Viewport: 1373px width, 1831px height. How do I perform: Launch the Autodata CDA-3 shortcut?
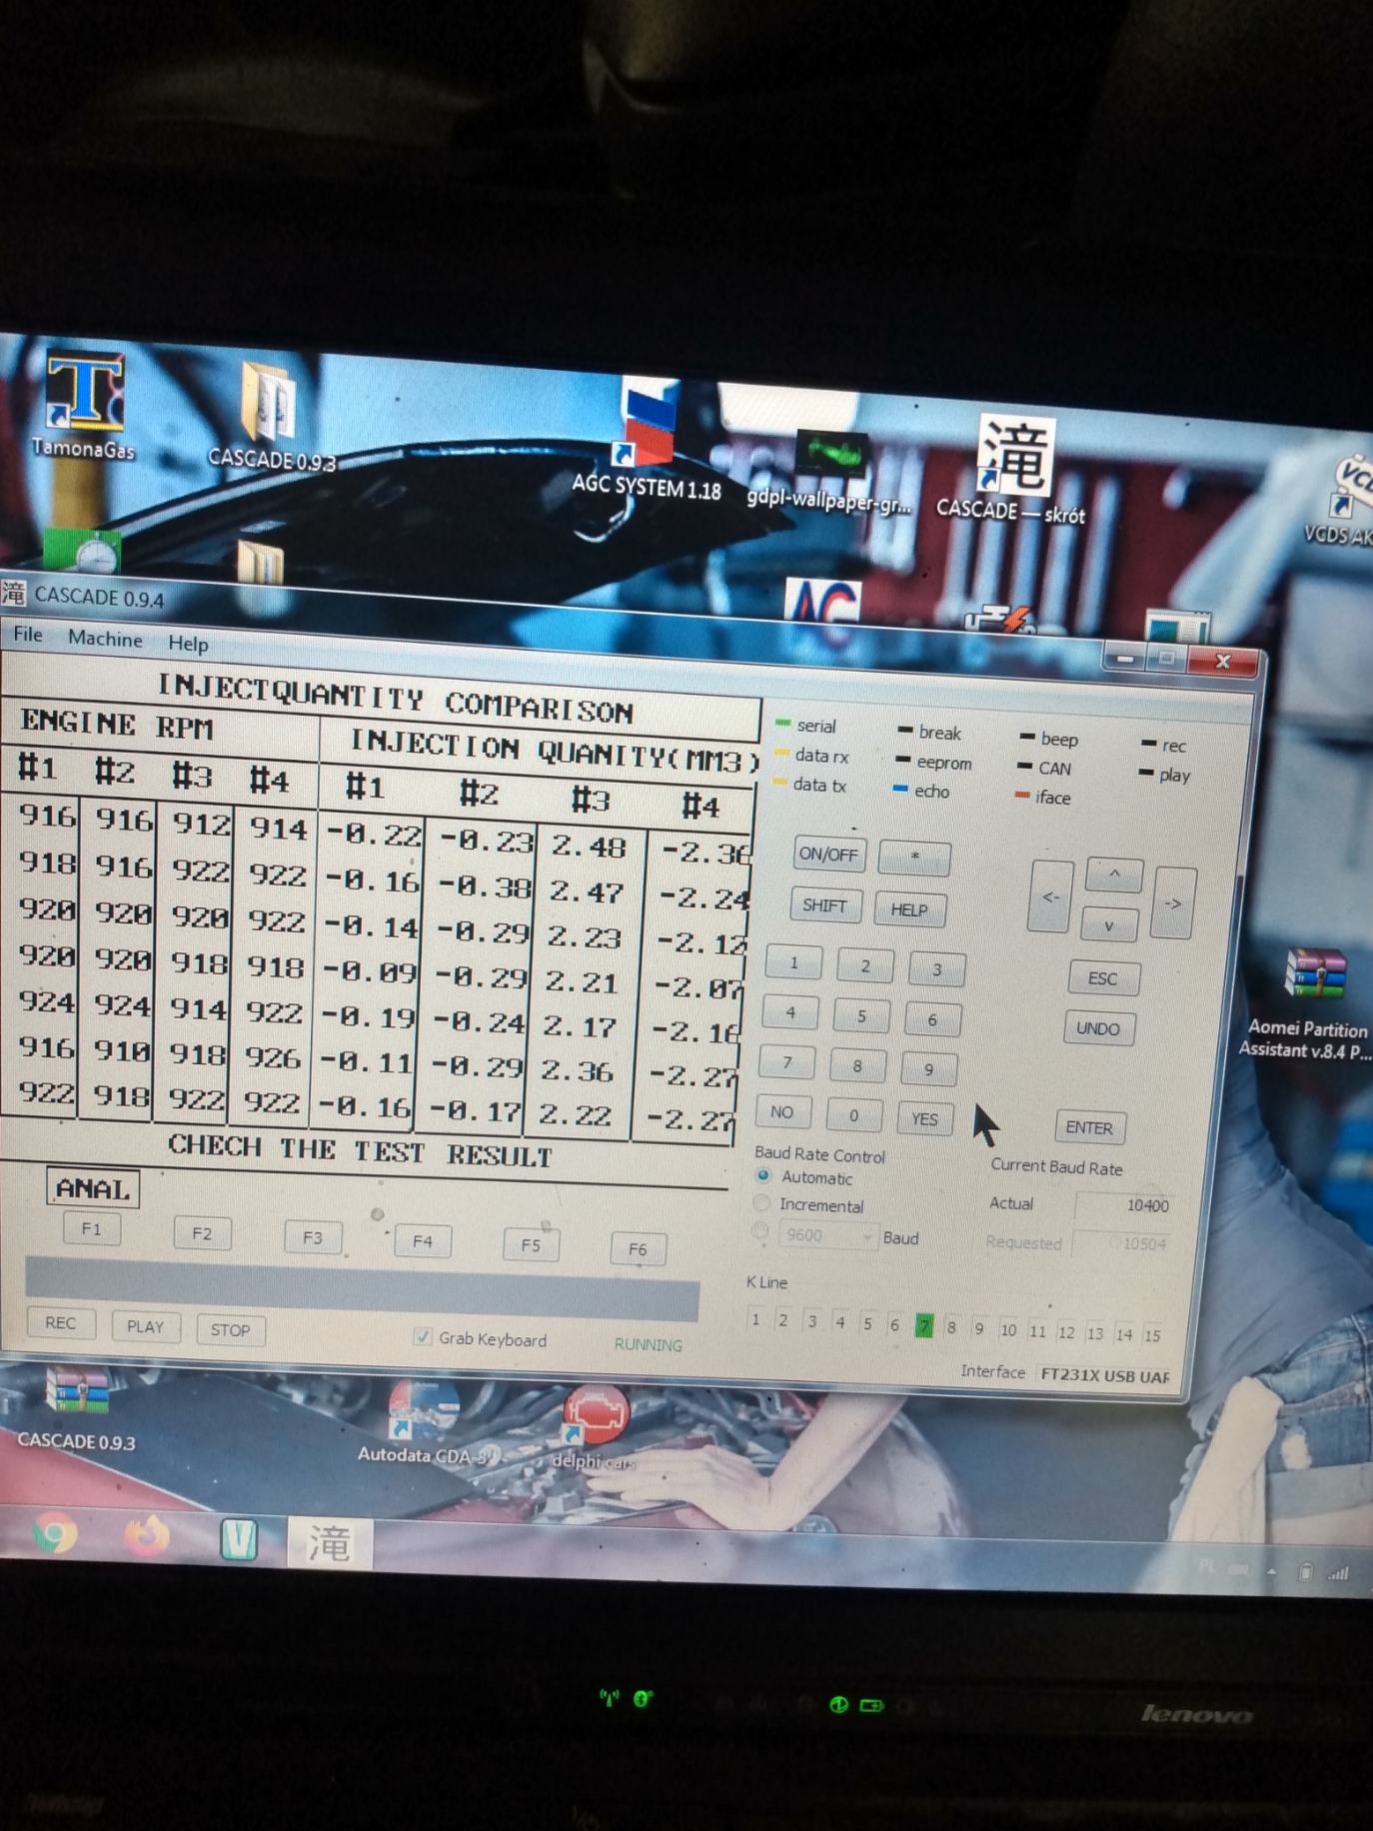(426, 1422)
